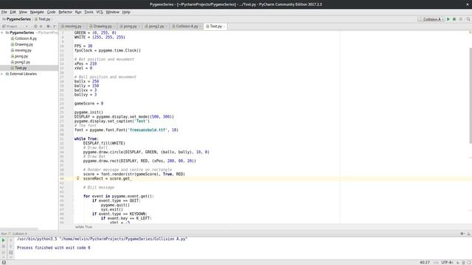Close the Collision A.py editor tab

[x=200, y=26]
